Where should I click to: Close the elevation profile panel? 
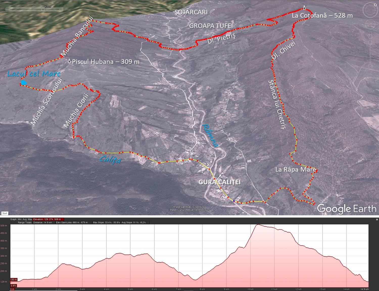click(x=377, y=220)
